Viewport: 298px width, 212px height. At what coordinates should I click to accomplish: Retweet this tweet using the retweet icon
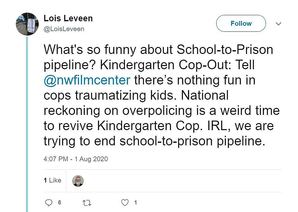point(87,202)
